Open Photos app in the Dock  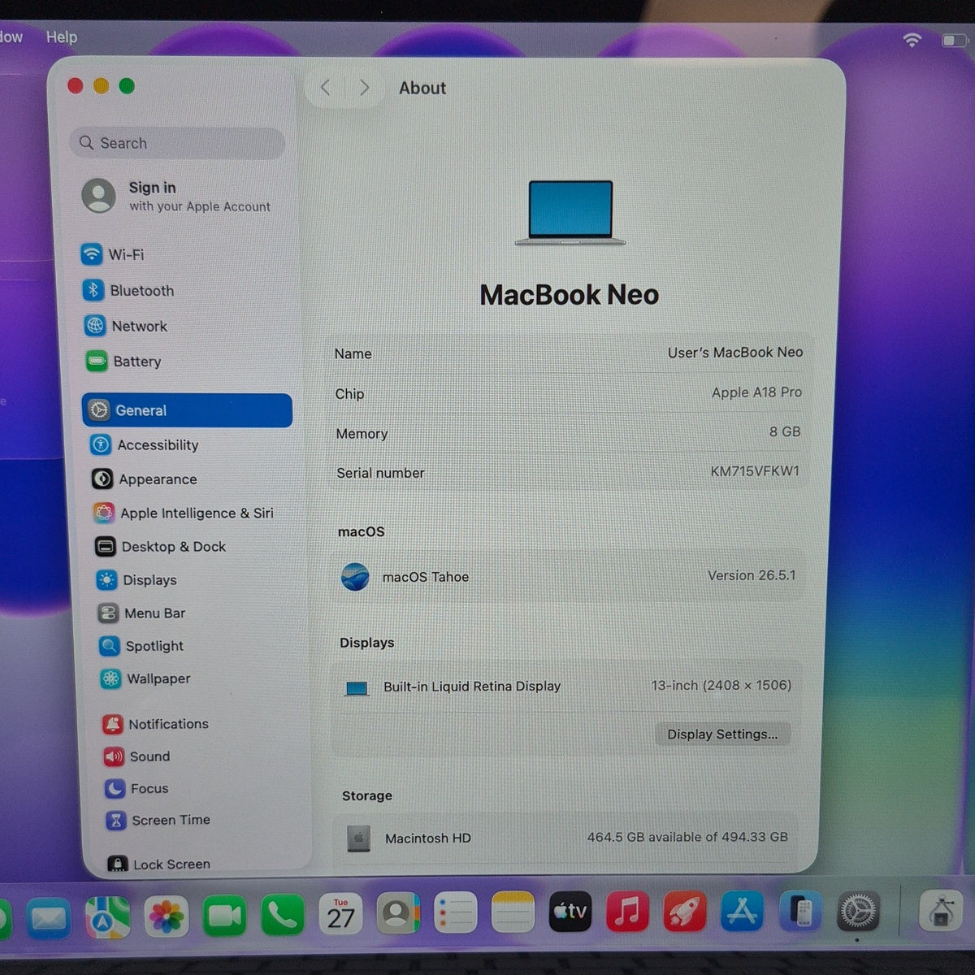(167, 916)
